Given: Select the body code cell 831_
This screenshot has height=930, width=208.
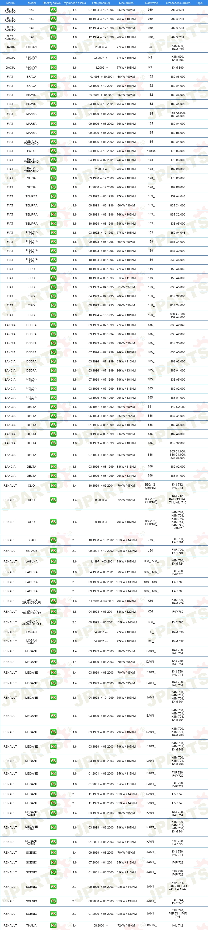Looking at the screenshot, I should click(x=151, y=407).
